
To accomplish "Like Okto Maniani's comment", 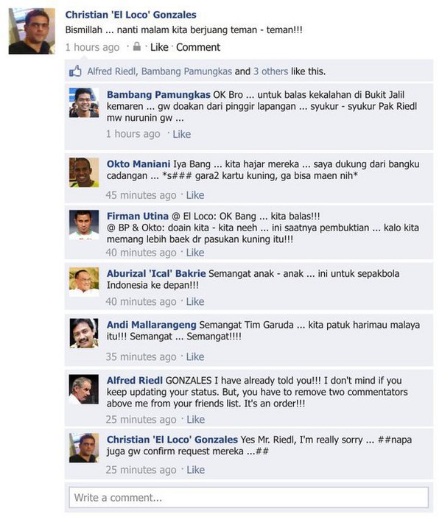I will [195, 195].
